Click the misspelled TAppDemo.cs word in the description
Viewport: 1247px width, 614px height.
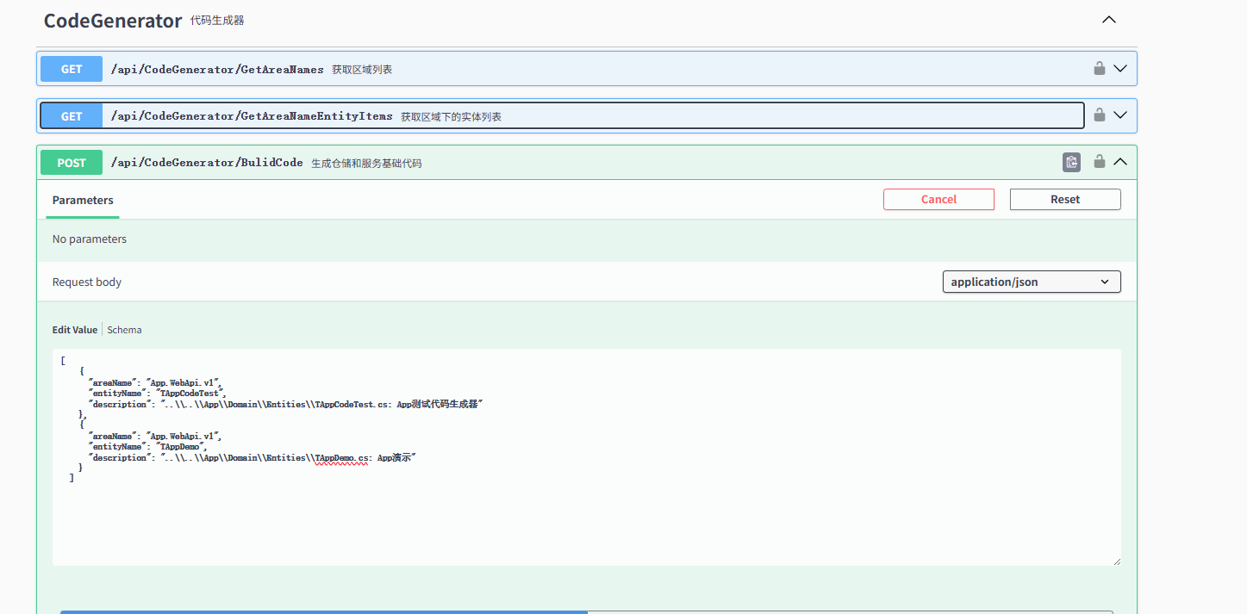coord(343,458)
